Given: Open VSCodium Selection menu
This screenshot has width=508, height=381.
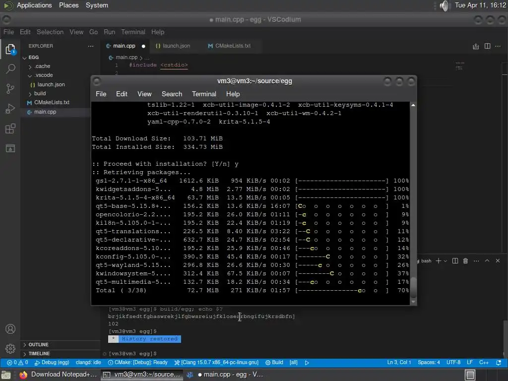Looking at the screenshot, I should (x=50, y=32).
